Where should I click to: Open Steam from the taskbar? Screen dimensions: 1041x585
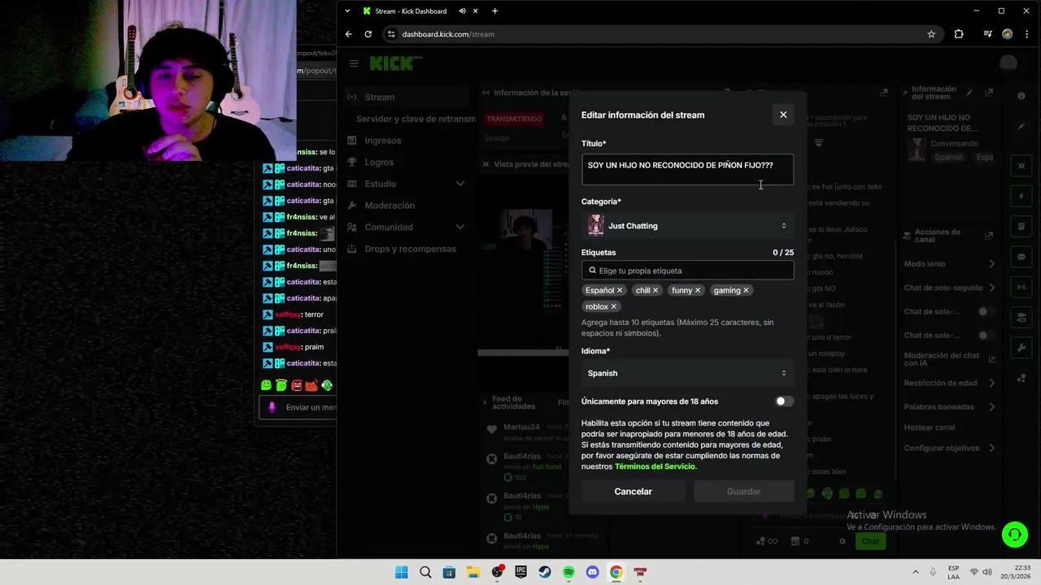pyautogui.click(x=545, y=572)
